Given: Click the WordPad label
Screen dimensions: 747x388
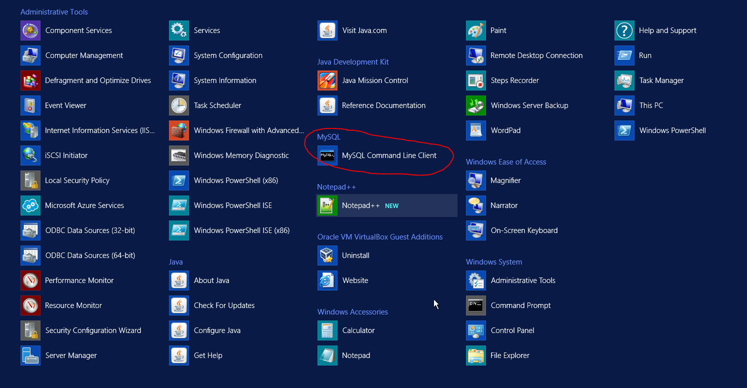Looking at the screenshot, I should [505, 130].
